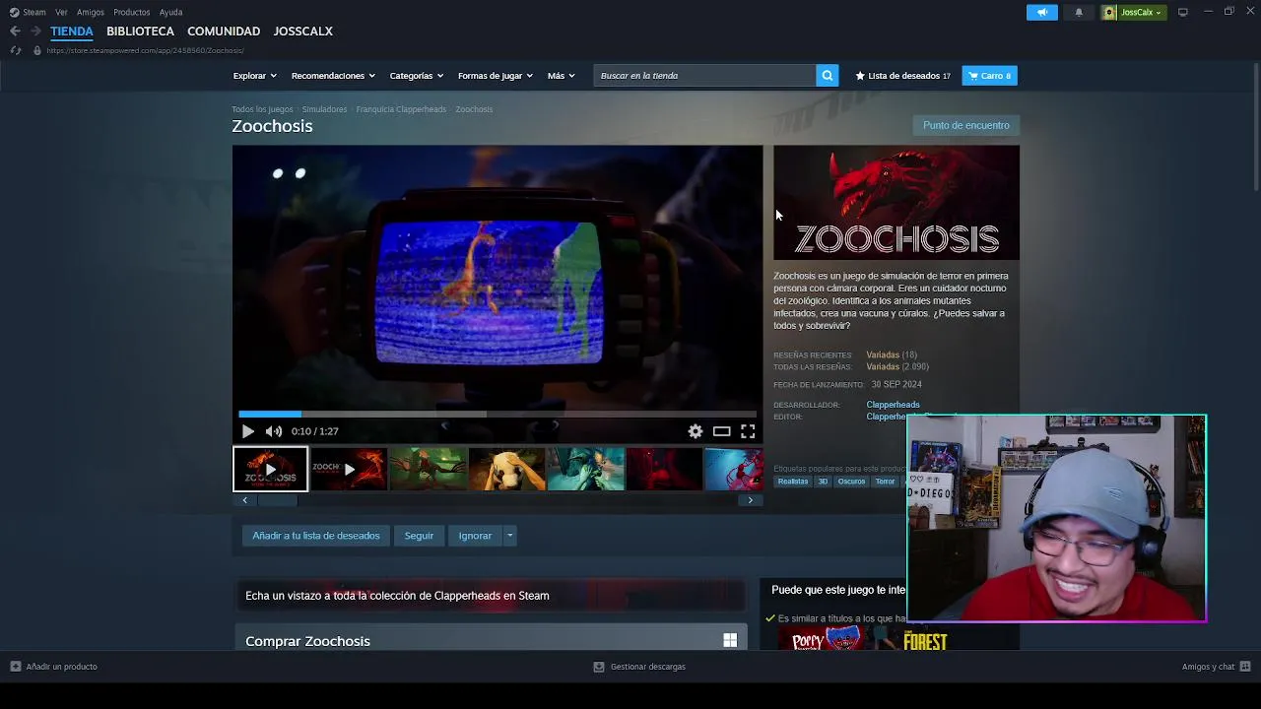Select the second Zoochosis video thumbnail
Viewport: 1261px width, 709px height.
(349, 469)
